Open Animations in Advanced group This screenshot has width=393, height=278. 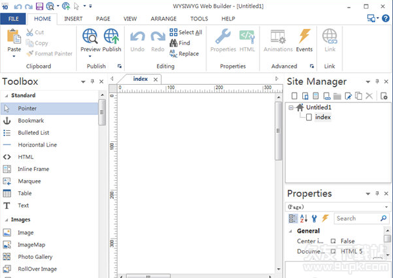pyautogui.click(x=278, y=40)
